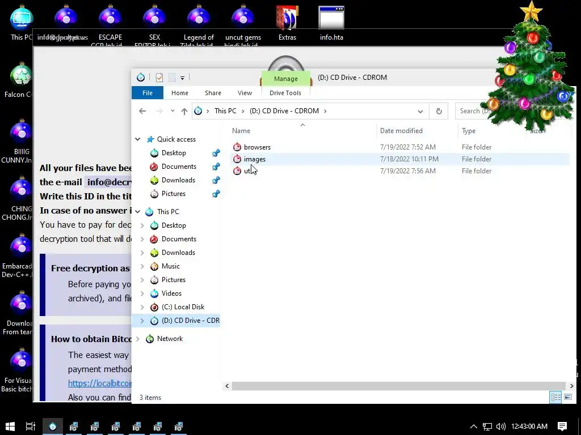581x435 pixels.
Task: Open network status in system tray
Action: (487, 426)
